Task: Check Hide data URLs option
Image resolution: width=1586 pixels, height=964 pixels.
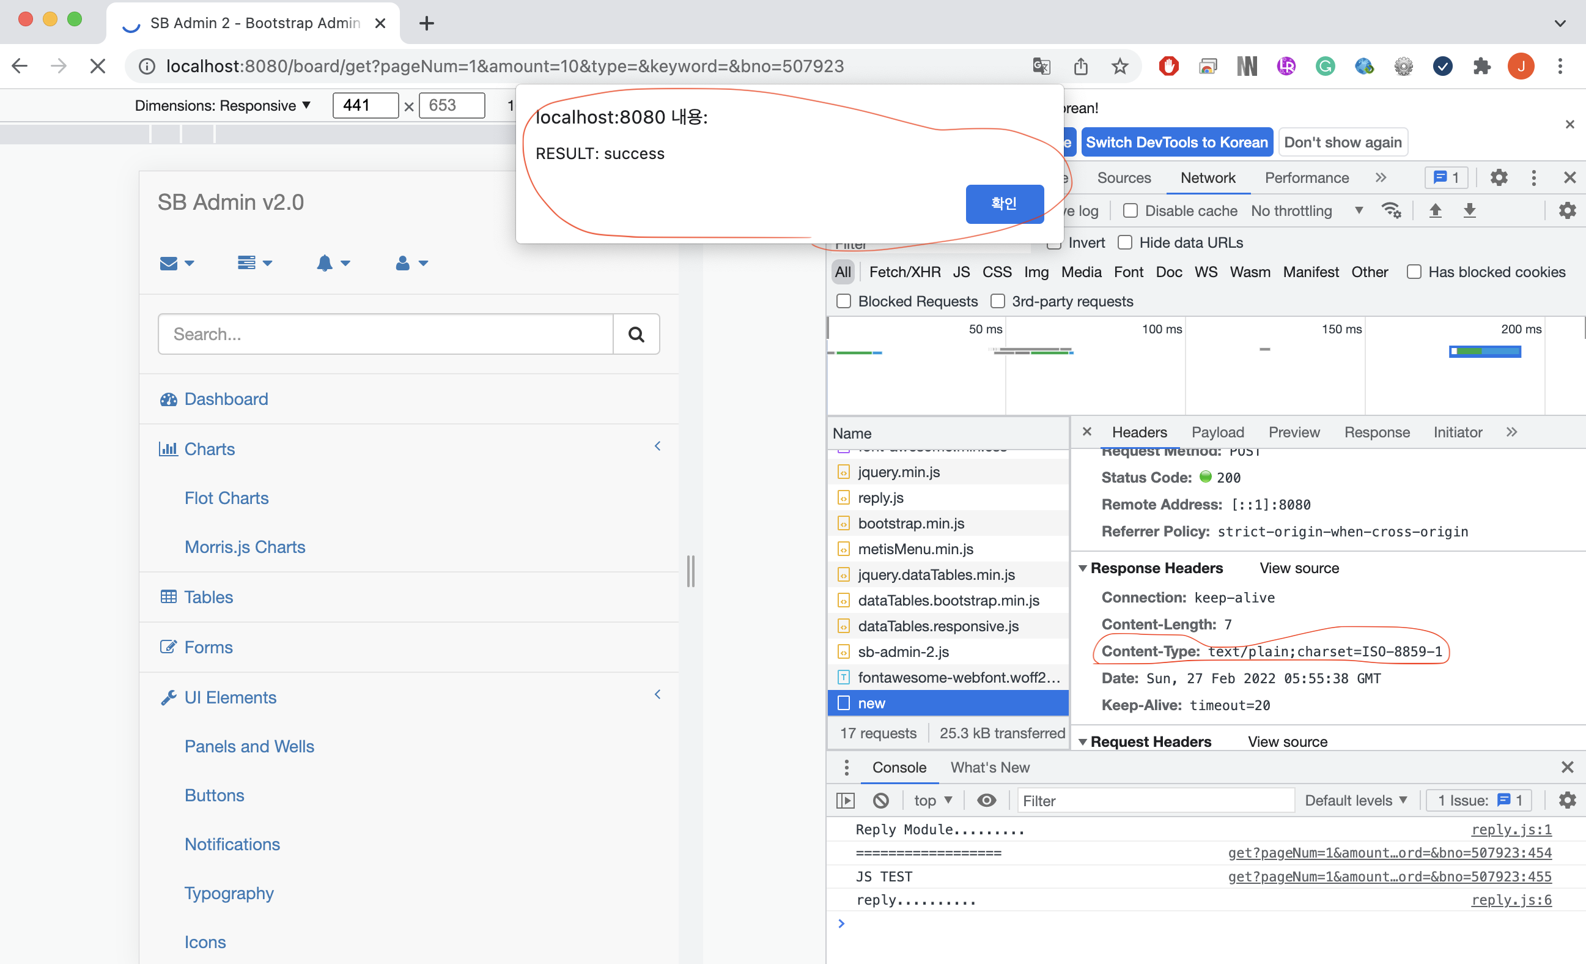Action: coord(1125,243)
